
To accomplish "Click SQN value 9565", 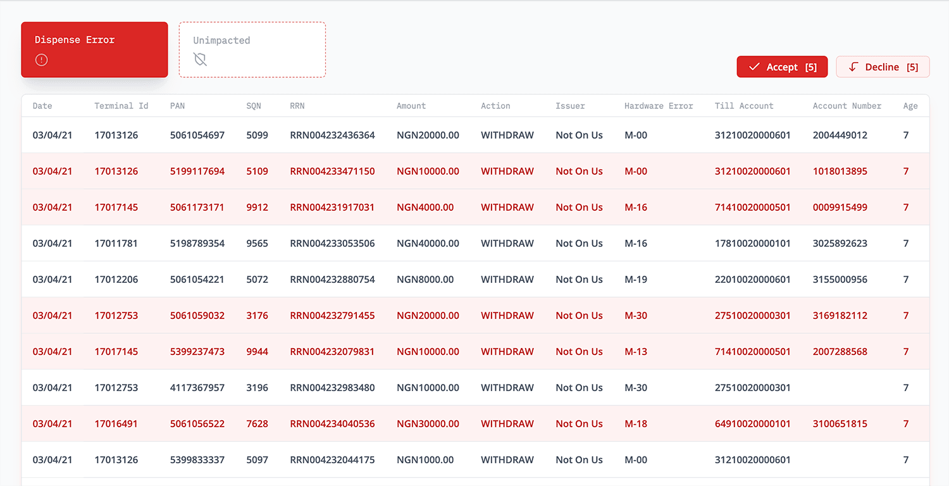I will pyautogui.click(x=257, y=243).
